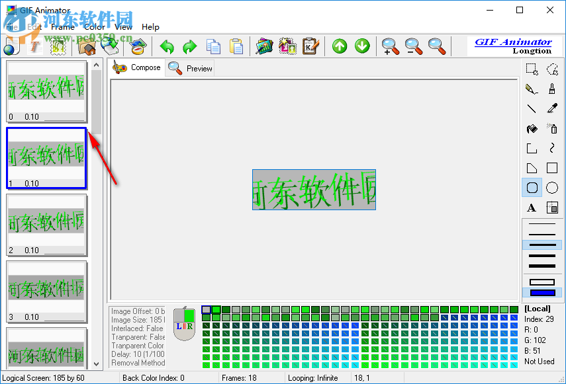Viewport: 566px width, 384px height.
Task: Select the brush tool
Action: coord(551,89)
